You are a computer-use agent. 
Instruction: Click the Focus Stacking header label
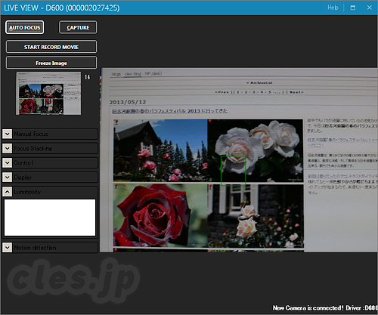[x=33, y=149]
